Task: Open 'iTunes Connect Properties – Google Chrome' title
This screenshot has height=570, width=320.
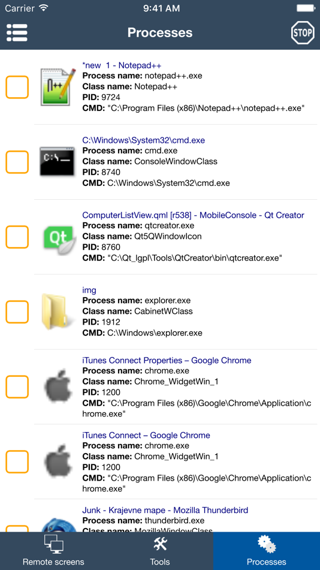Action: pos(167,361)
